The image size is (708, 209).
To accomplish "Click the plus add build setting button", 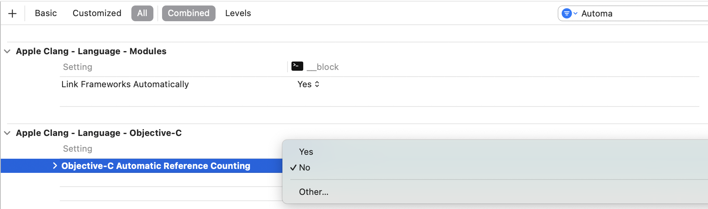I will tap(12, 13).
